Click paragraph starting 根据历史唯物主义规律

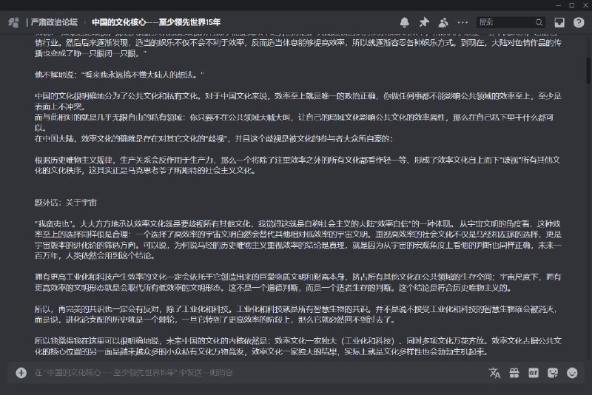297,165
